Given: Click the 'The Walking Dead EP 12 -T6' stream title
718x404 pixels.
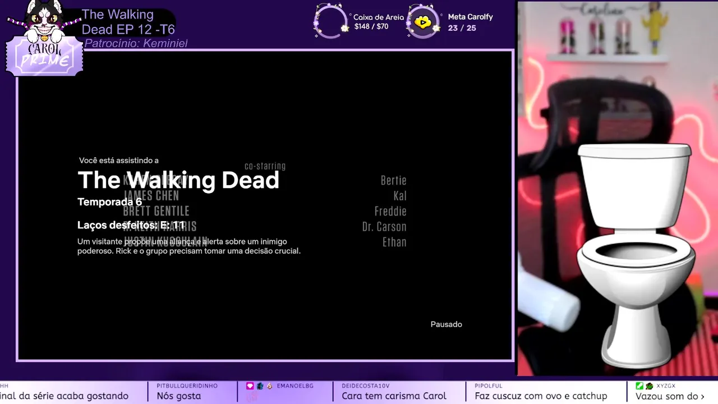Looking at the screenshot, I should (128, 22).
